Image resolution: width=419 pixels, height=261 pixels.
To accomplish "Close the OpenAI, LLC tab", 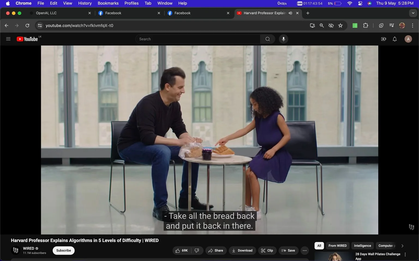I will [x=89, y=13].
